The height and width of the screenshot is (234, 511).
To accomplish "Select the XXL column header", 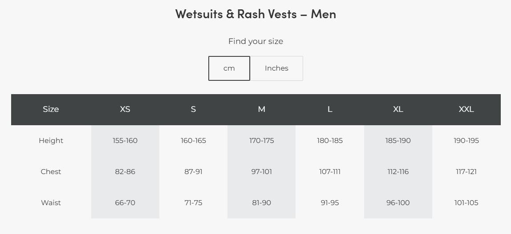I will pos(466,109).
